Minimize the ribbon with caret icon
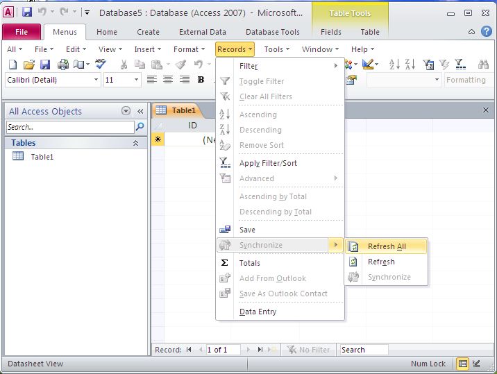 pos(471,32)
